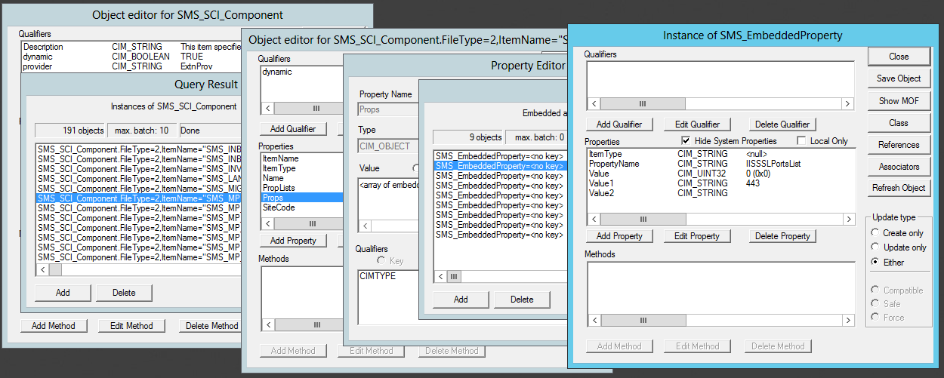Click Add Method in first Object editor
The width and height of the screenshot is (944, 378).
click(54, 326)
